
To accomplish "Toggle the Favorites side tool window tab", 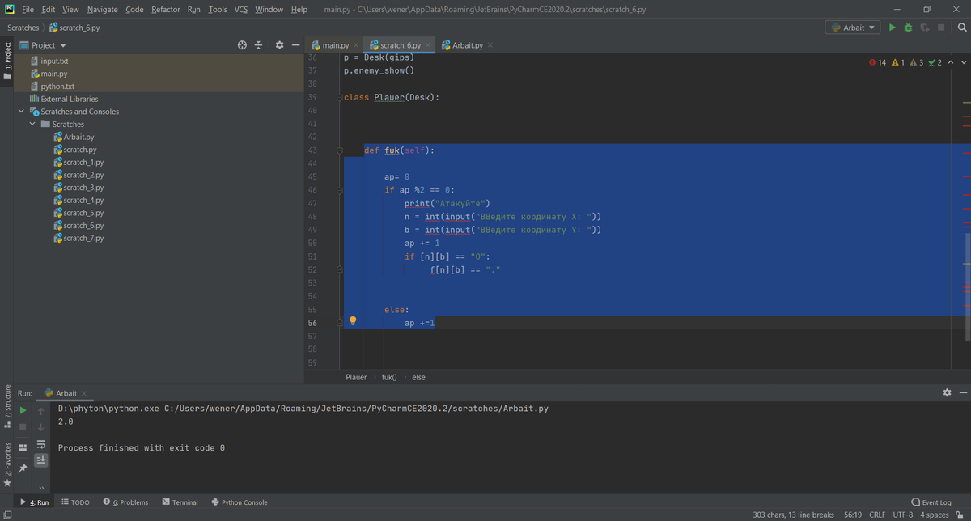I will click(x=7, y=464).
